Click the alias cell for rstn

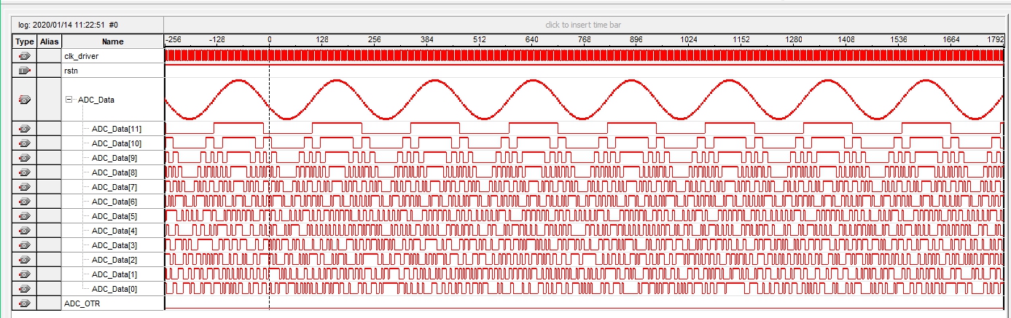tap(49, 71)
